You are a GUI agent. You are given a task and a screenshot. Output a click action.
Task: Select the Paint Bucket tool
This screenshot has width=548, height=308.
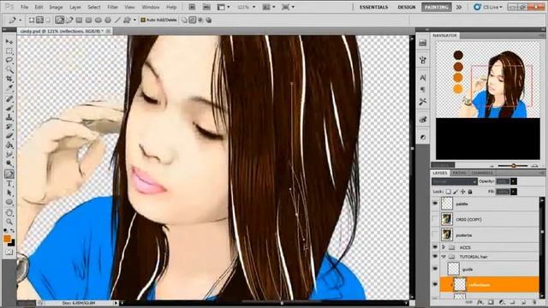point(9,145)
